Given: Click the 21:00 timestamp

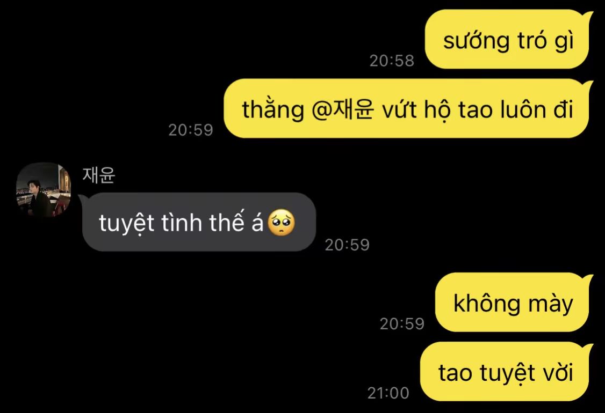Looking at the screenshot, I should [x=388, y=393].
